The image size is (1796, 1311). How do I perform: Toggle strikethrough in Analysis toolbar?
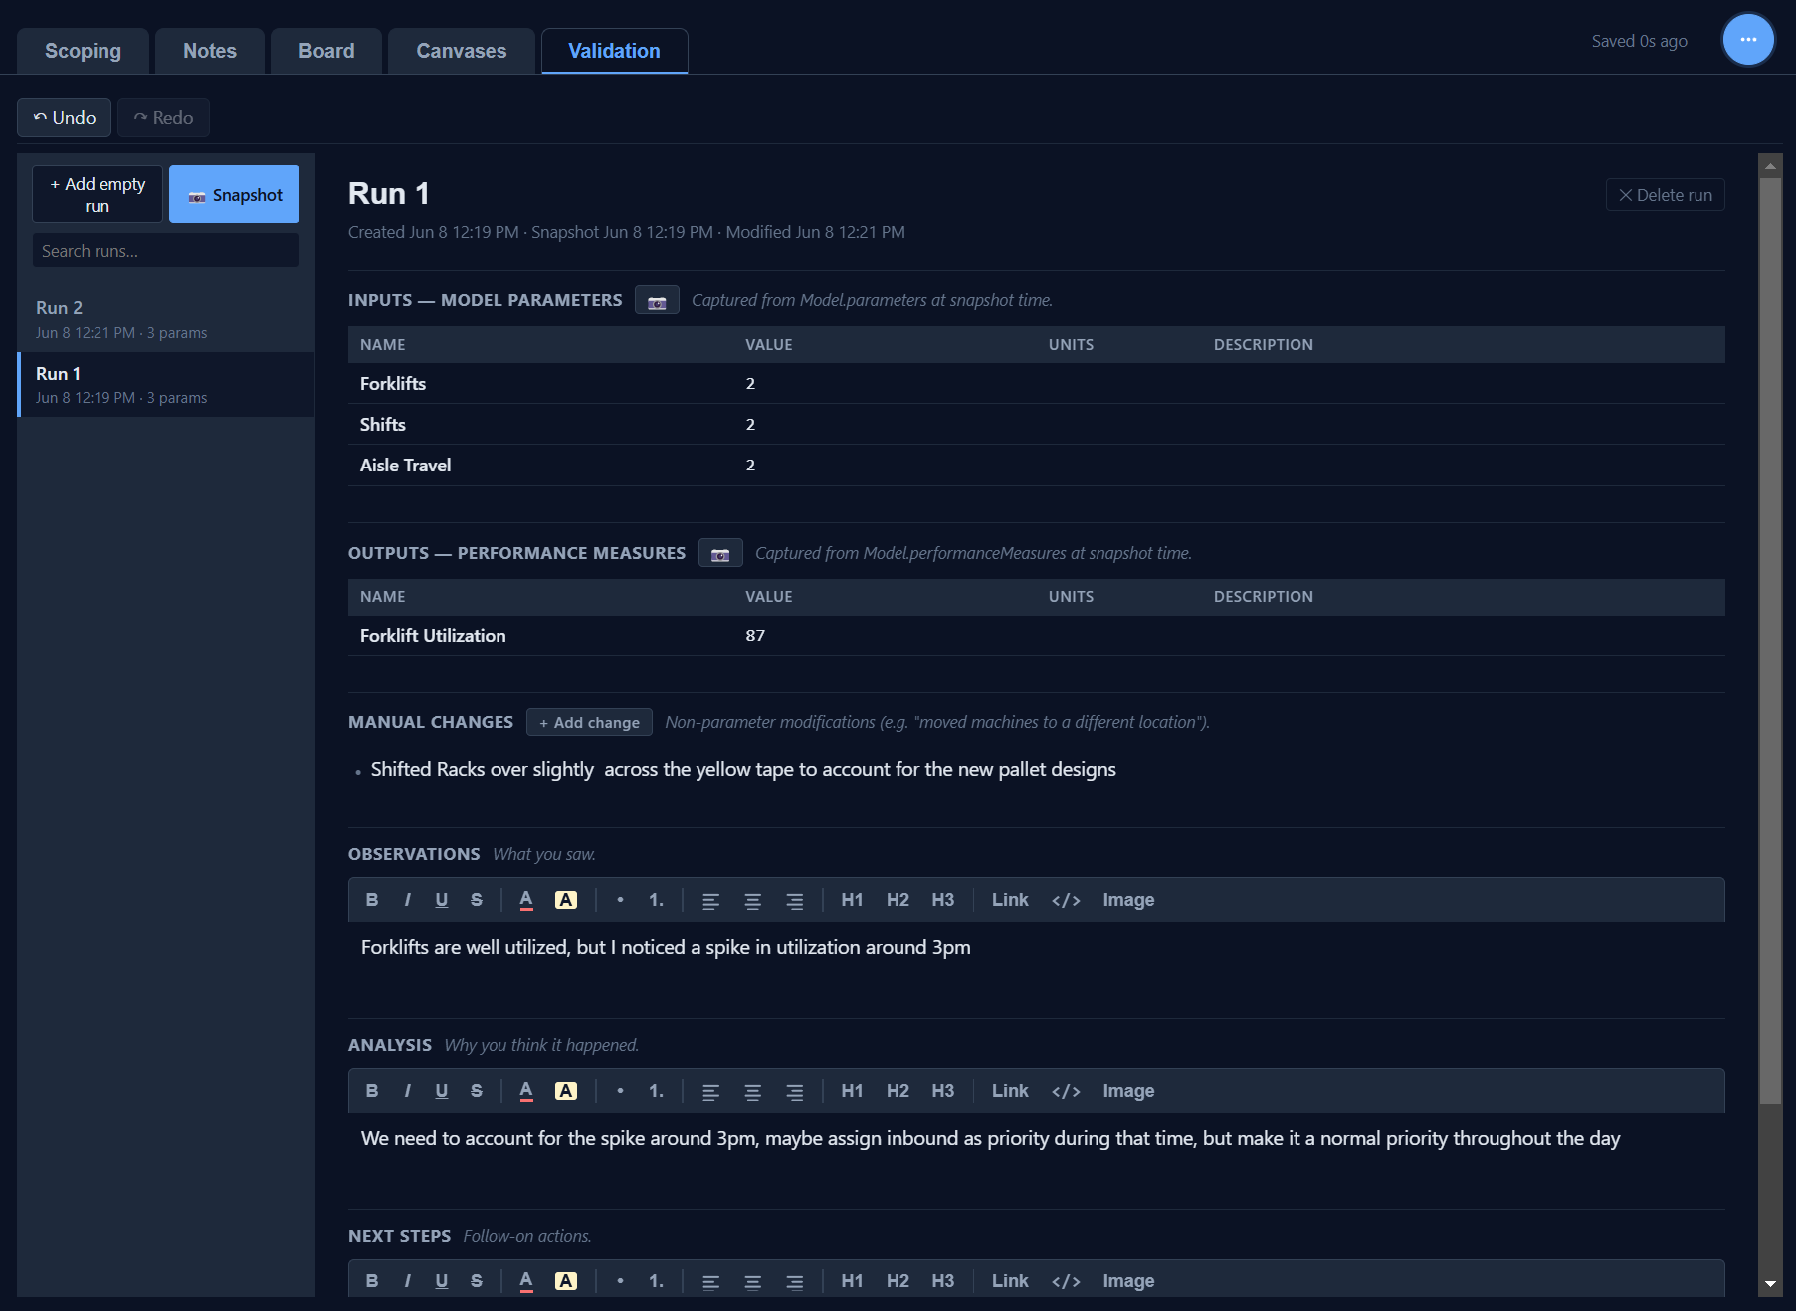coord(477,1091)
